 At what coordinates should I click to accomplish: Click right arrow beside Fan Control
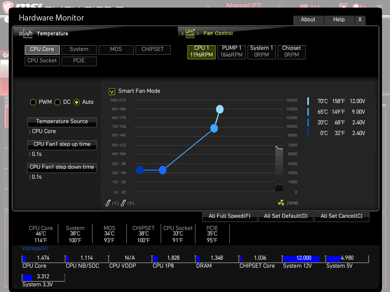198,33
